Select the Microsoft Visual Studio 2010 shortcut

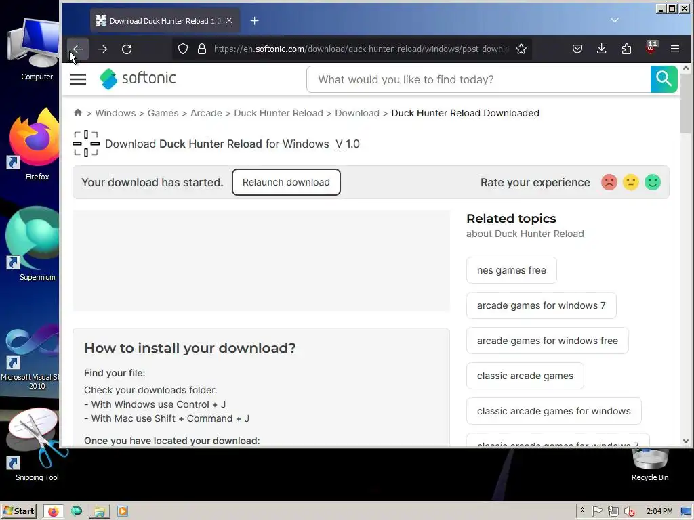click(x=30, y=356)
